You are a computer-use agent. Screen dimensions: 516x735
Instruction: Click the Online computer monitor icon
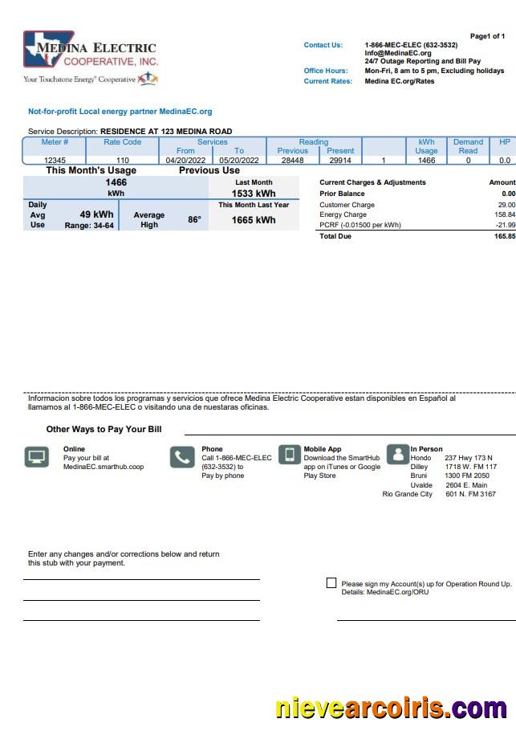point(37,457)
